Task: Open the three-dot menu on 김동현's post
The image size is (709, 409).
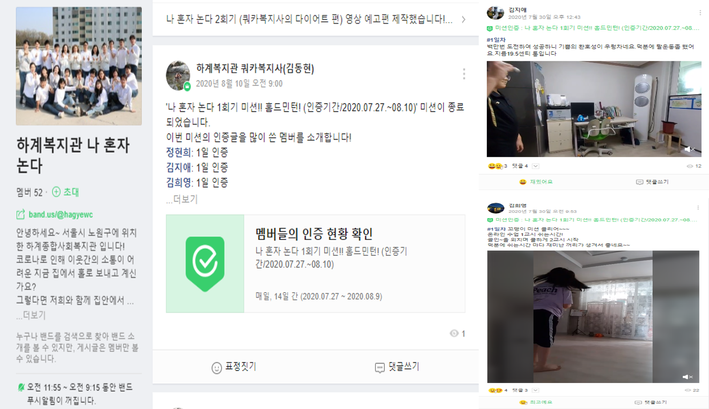Action: click(464, 74)
